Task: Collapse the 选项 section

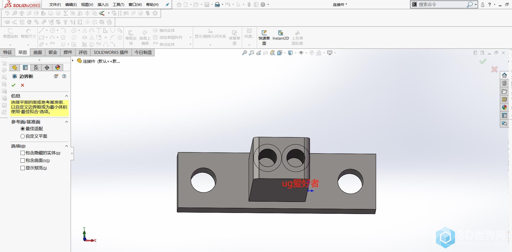Action: click(x=67, y=146)
